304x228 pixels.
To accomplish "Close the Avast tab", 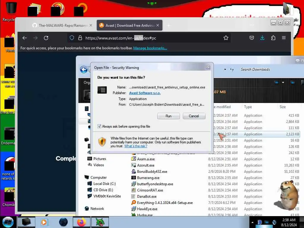I will click(158, 26).
